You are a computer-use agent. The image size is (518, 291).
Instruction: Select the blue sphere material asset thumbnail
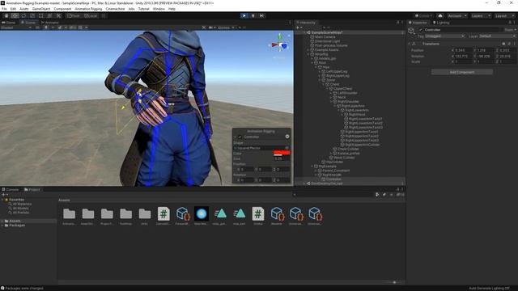[202, 213]
